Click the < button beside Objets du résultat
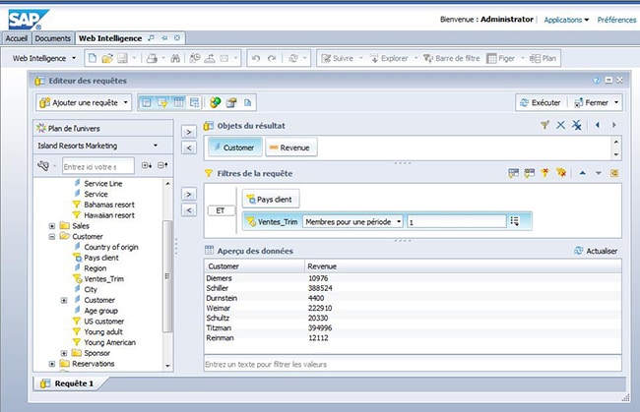This screenshot has height=412, width=640. tap(189, 147)
